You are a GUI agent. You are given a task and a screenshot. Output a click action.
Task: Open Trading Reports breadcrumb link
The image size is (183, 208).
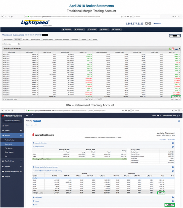tap(18, 35)
